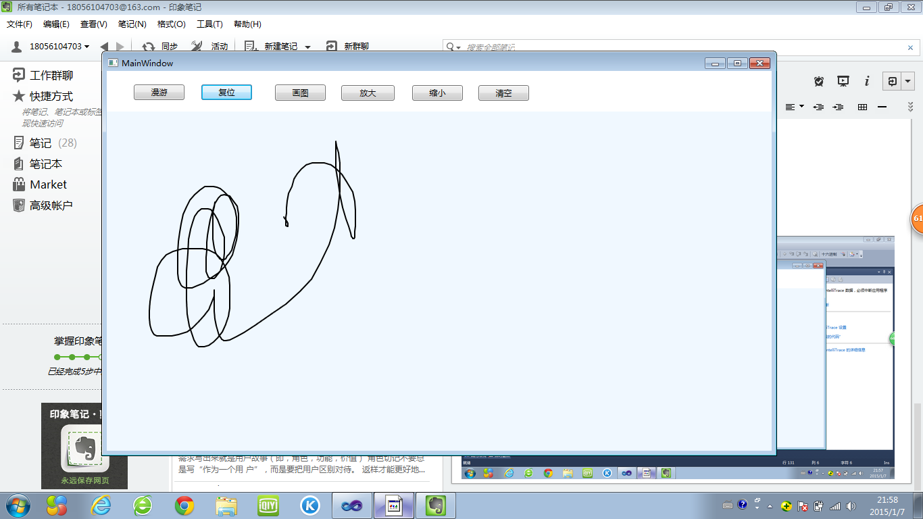
Task: Click the embedded screenshot image in note
Action: [678, 358]
